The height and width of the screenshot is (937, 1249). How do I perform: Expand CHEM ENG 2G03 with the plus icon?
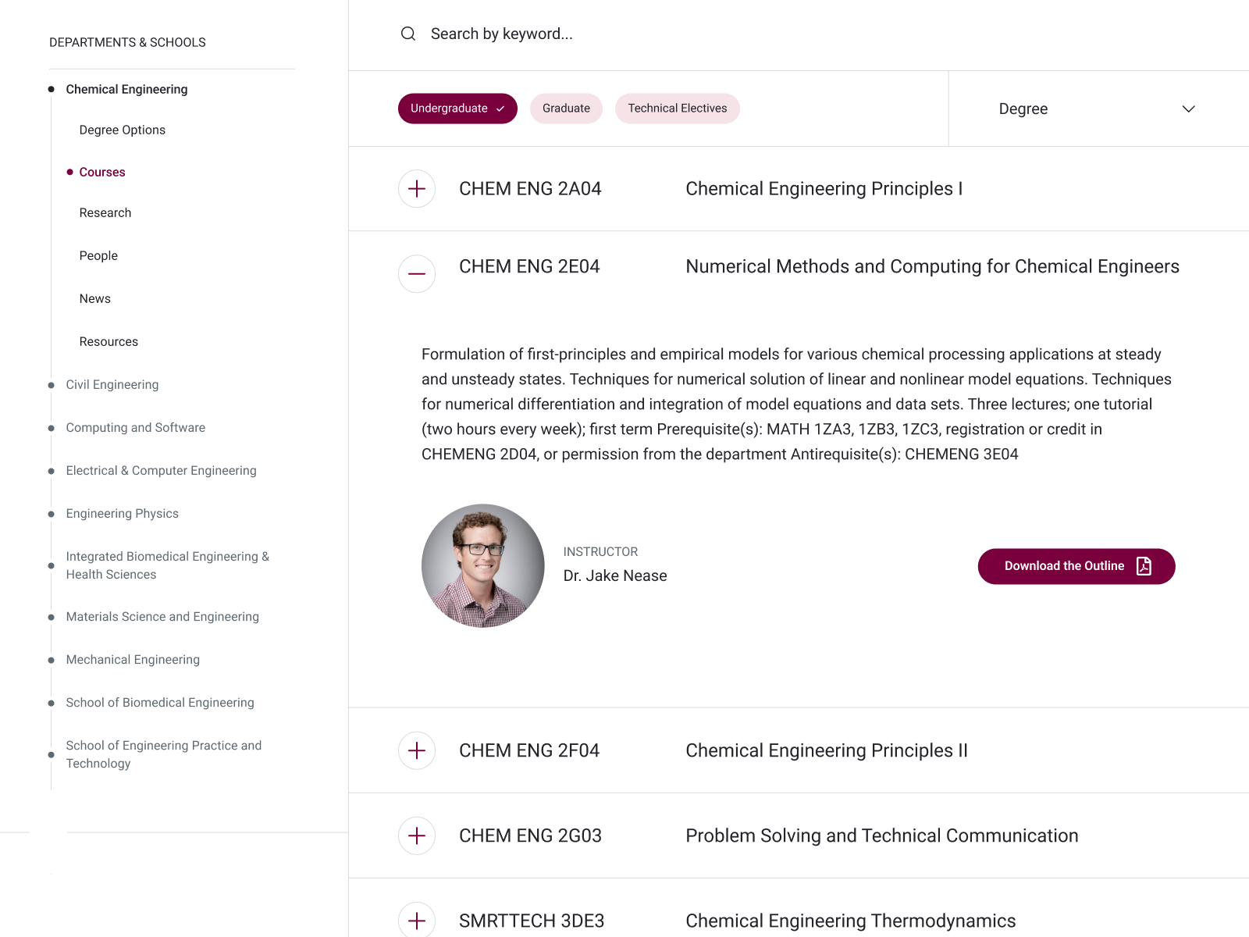coord(416,835)
